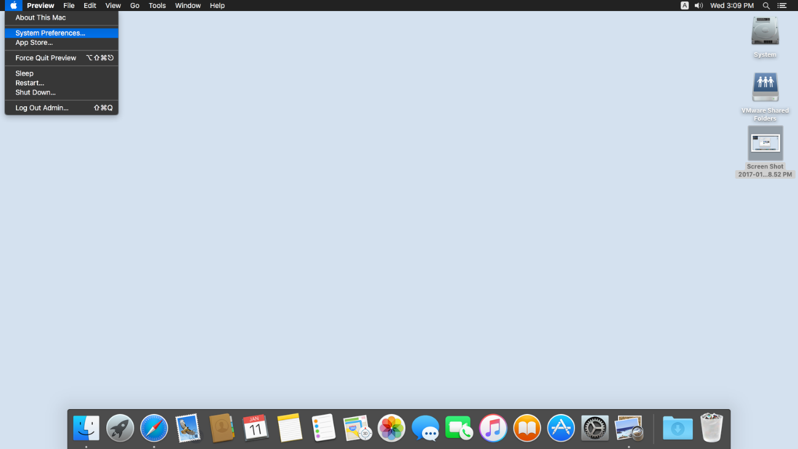Expand the File menu
Viewport: 798px width, 449px height.
(x=69, y=6)
